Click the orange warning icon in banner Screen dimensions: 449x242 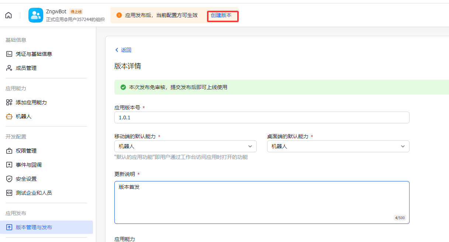119,15
